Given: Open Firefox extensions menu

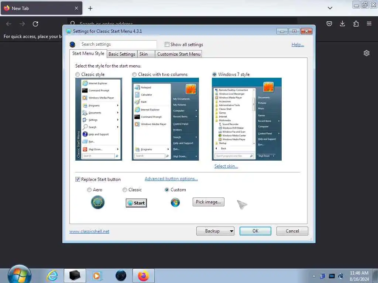Looking at the screenshot, I should click(356, 24).
